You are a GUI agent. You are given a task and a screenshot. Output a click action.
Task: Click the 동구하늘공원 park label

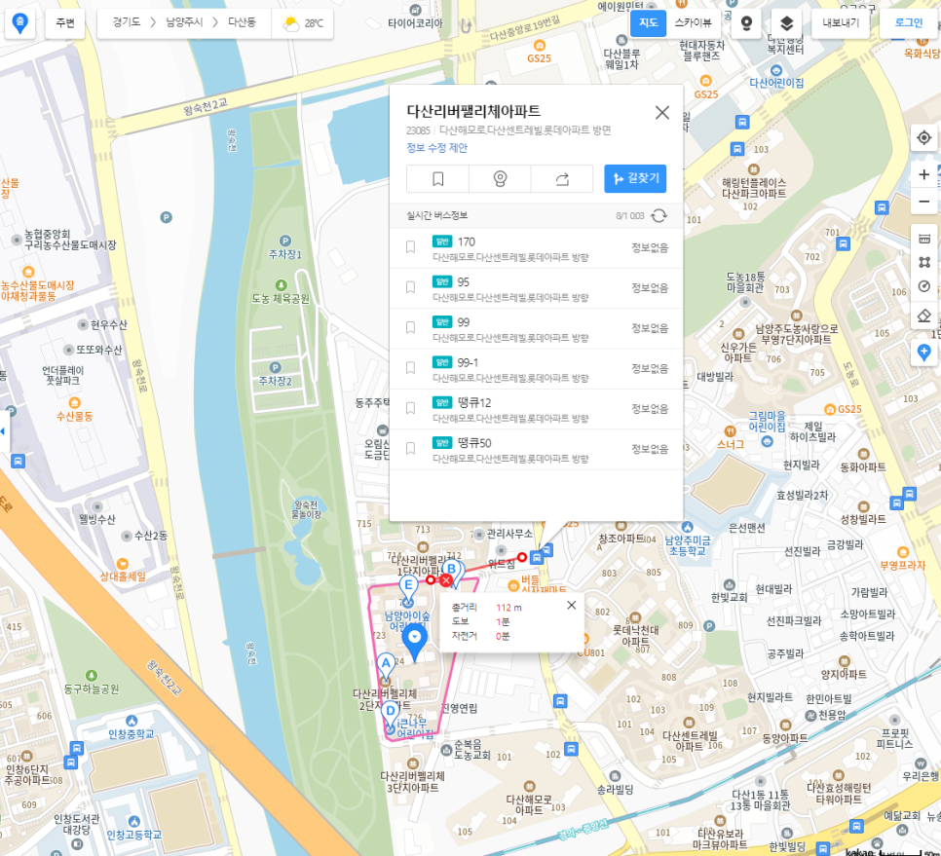[x=92, y=689]
